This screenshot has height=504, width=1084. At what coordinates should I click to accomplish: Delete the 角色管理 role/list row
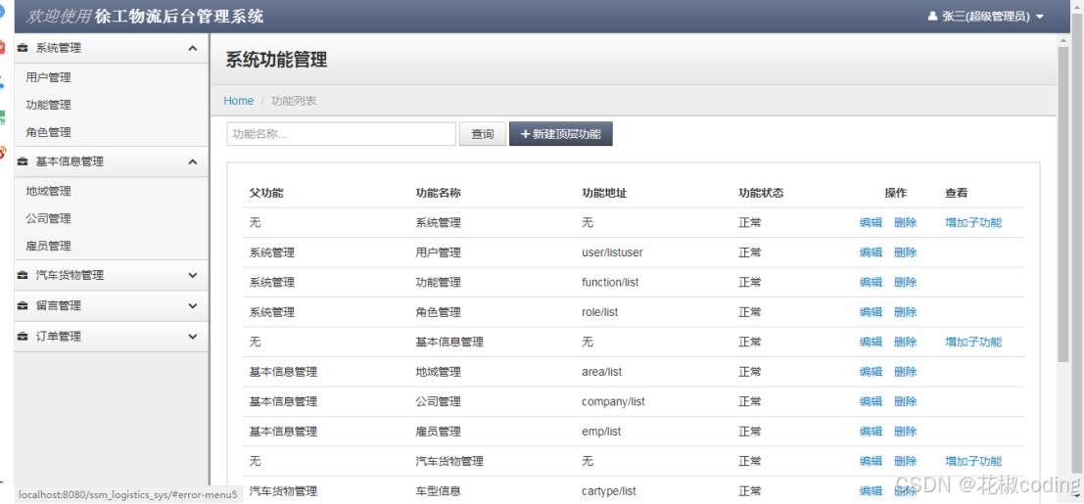pyautogui.click(x=906, y=312)
